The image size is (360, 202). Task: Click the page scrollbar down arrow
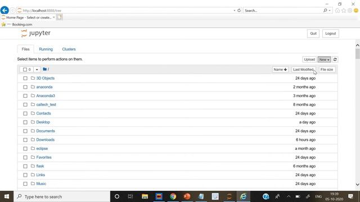[x=358, y=185]
